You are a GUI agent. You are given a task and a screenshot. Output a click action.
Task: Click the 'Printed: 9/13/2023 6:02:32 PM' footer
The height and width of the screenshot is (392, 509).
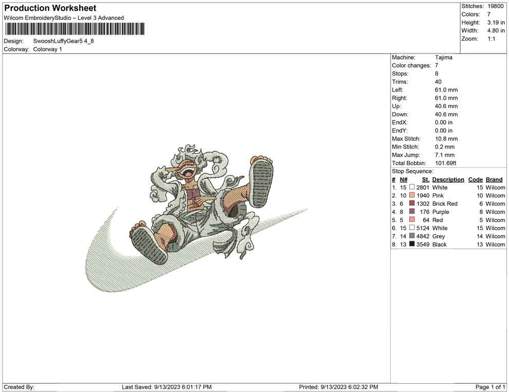[x=339, y=387]
